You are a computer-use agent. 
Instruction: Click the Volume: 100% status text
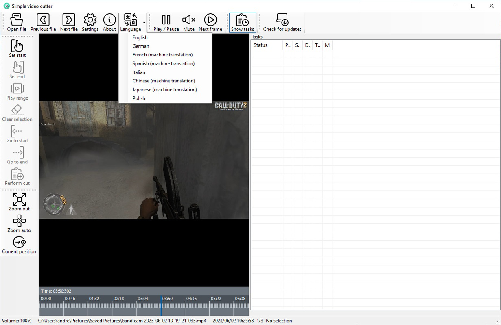[17, 321]
